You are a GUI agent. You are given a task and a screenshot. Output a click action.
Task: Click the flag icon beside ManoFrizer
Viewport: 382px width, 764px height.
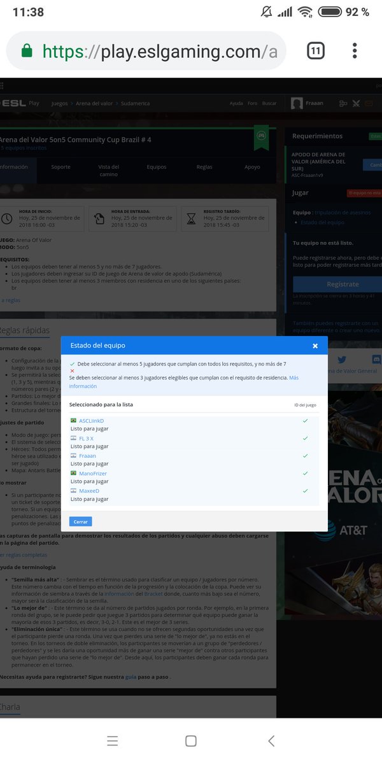point(73,474)
